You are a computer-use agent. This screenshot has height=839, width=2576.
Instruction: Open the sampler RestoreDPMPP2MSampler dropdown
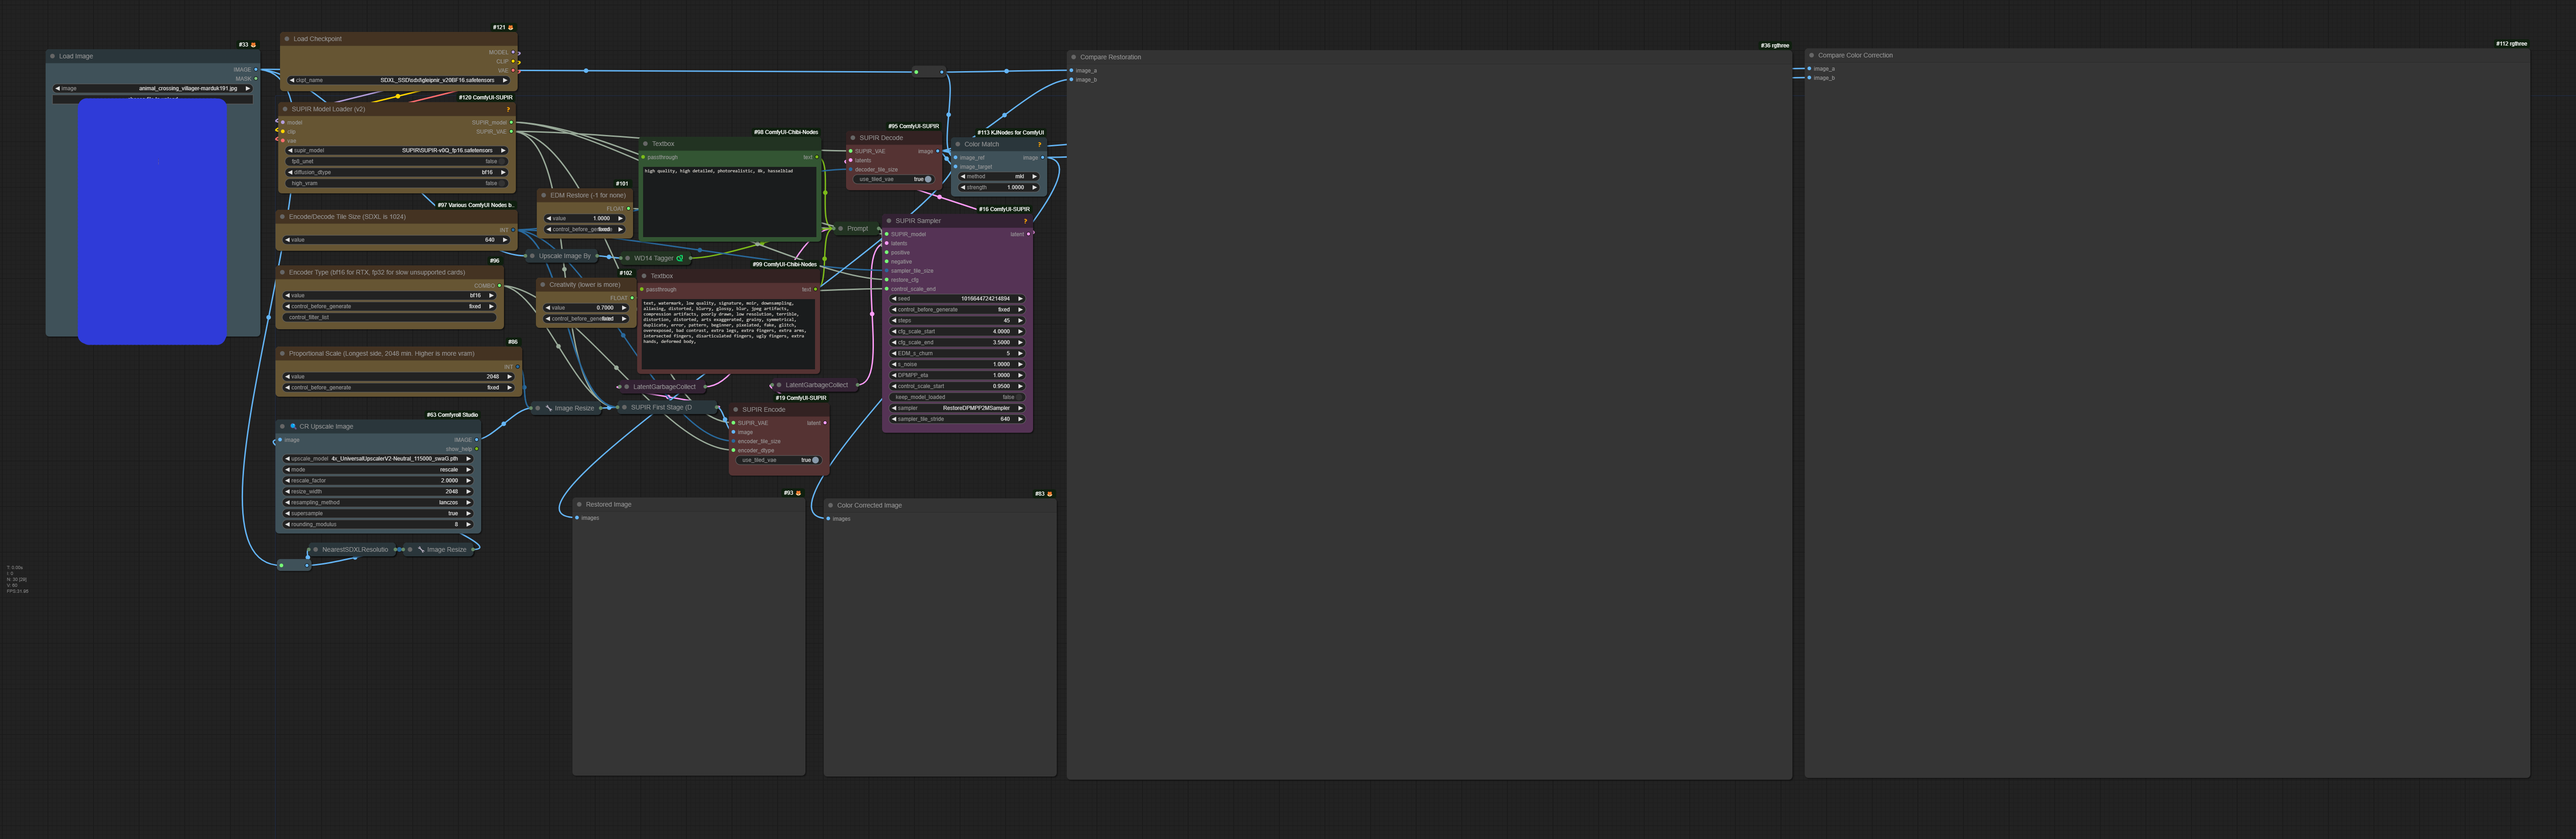pyautogui.click(x=957, y=408)
